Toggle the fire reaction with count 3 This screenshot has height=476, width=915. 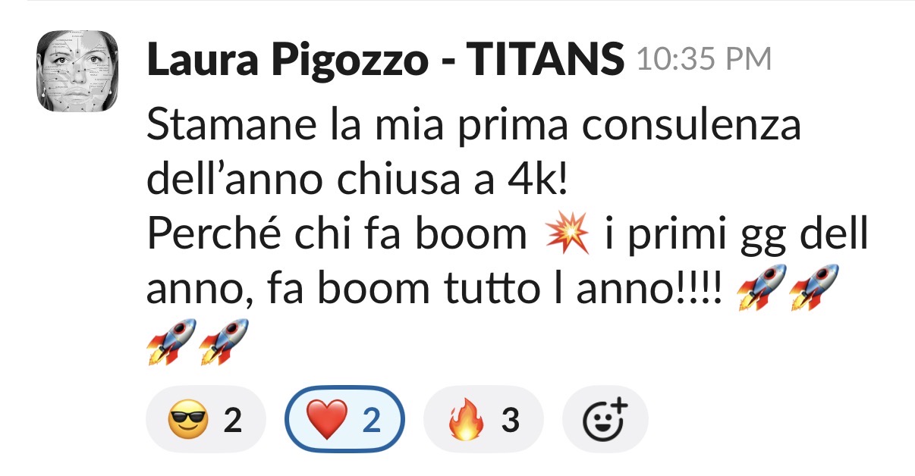pyautogui.click(x=483, y=419)
